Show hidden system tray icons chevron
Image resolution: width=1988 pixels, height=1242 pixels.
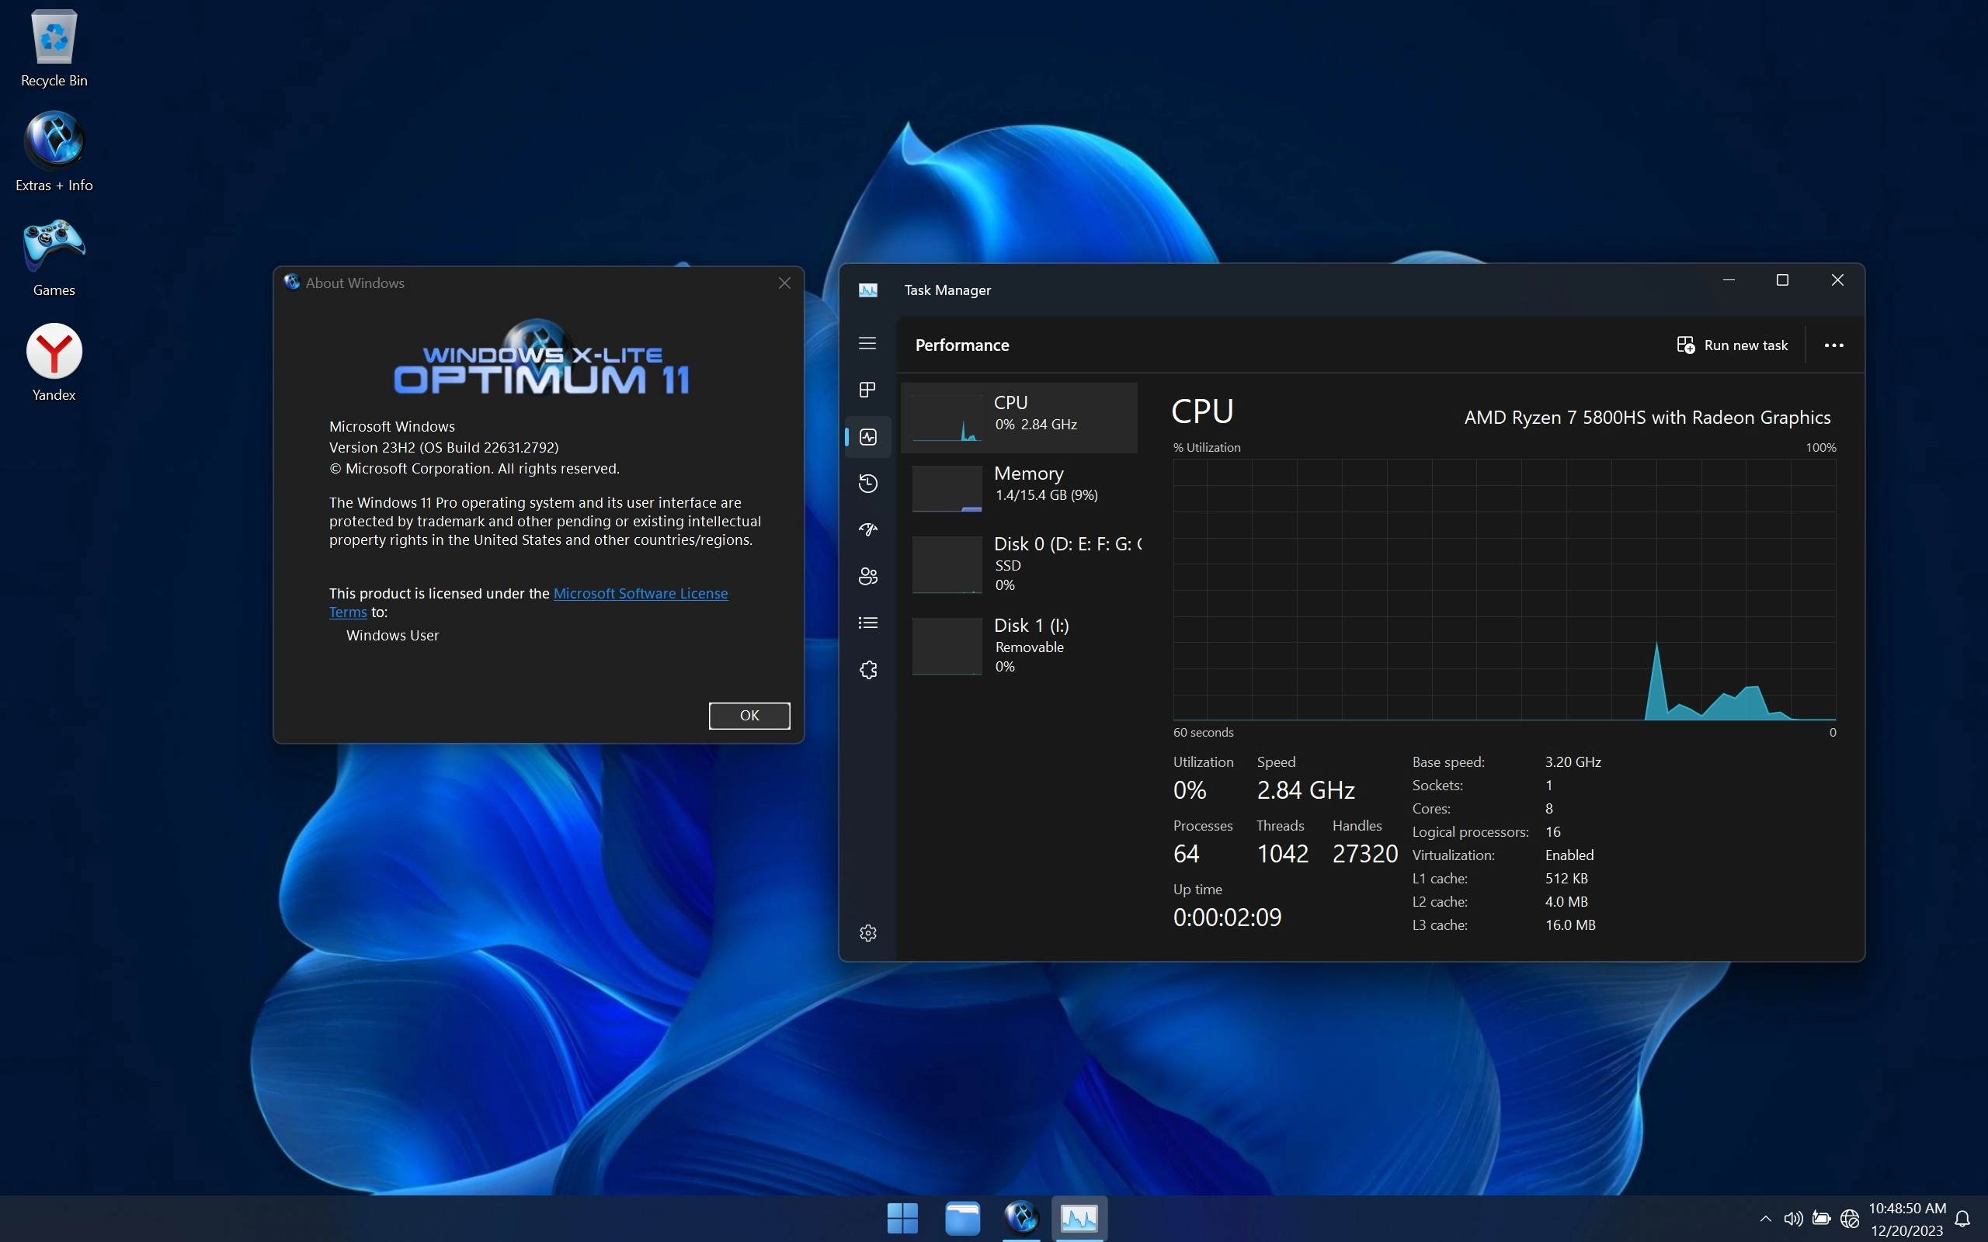(x=1764, y=1218)
